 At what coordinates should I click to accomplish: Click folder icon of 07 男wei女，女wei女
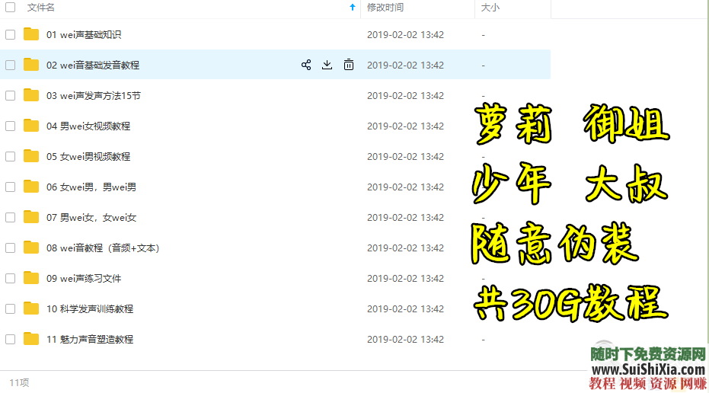coord(31,217)
